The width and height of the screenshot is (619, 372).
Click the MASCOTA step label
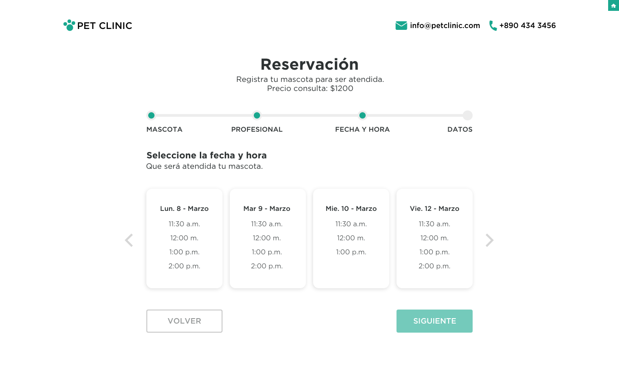(x=164, y=129)
